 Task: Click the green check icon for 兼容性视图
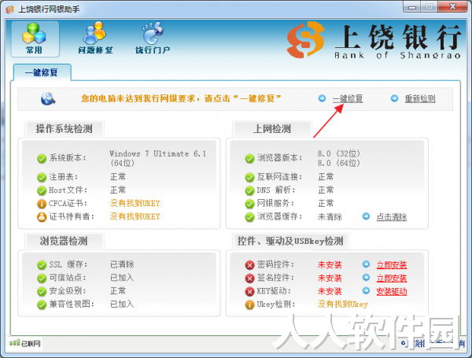(x=42, y=304)
